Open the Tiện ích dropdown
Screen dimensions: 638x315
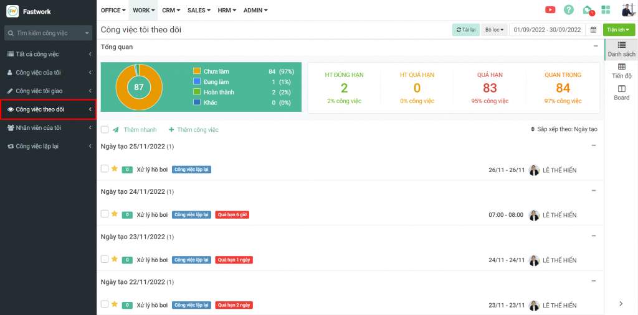(619, 30)
